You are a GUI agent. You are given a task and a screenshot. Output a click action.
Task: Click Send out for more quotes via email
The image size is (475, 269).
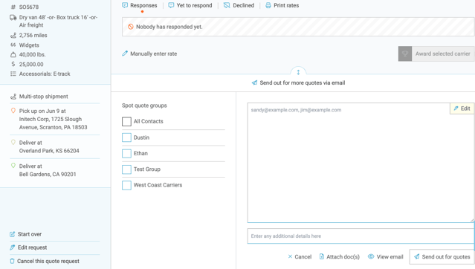coord(298,82)
